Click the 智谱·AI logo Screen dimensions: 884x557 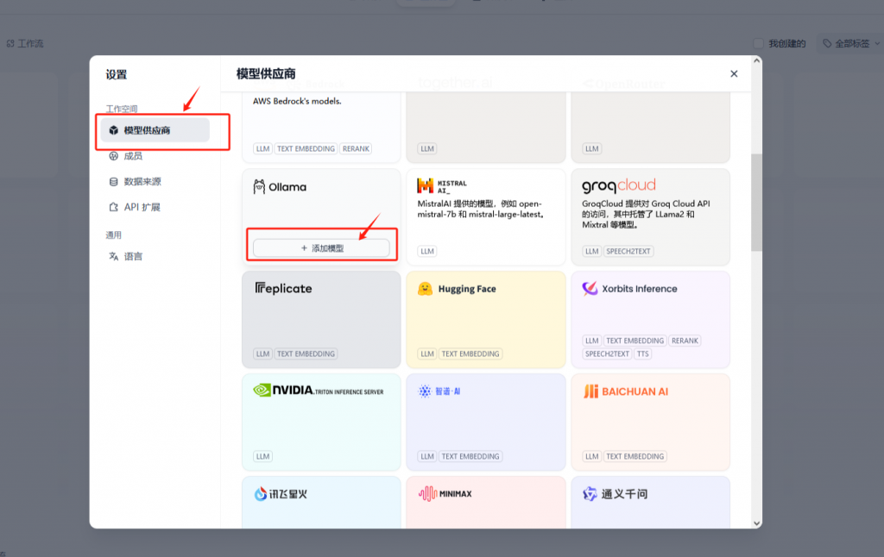pyautogui.click(x=439, y=391)
